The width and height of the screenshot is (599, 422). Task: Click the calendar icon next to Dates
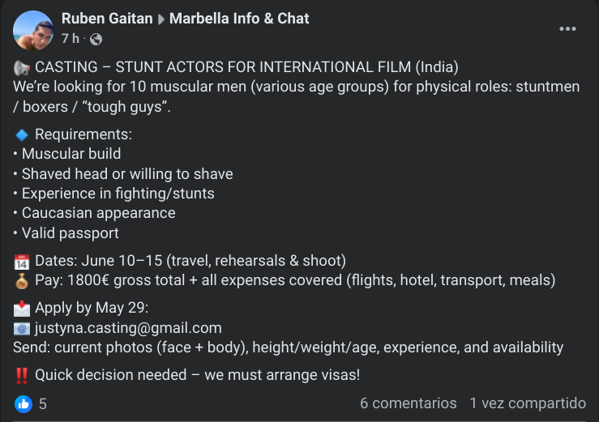point(21,262)
